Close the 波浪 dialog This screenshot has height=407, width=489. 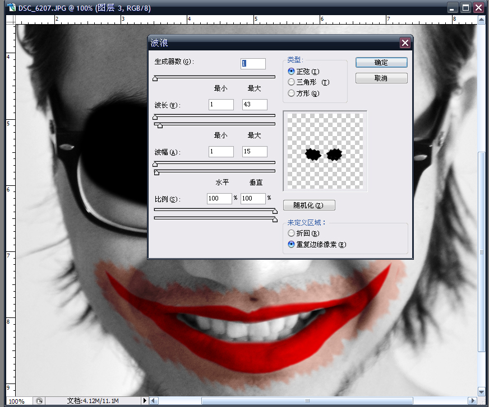tap(405, 43)
